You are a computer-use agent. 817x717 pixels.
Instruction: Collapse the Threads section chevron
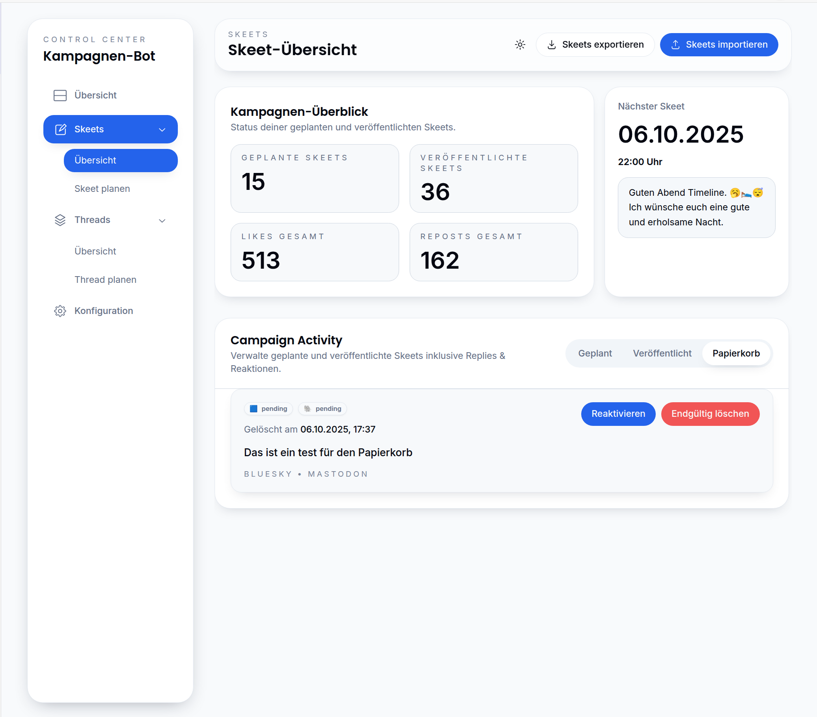162,221
